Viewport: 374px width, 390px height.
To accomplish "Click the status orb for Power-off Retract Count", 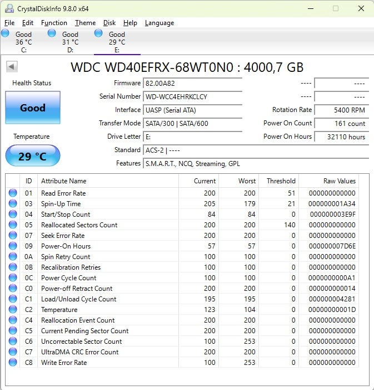I will pos(13,288).
